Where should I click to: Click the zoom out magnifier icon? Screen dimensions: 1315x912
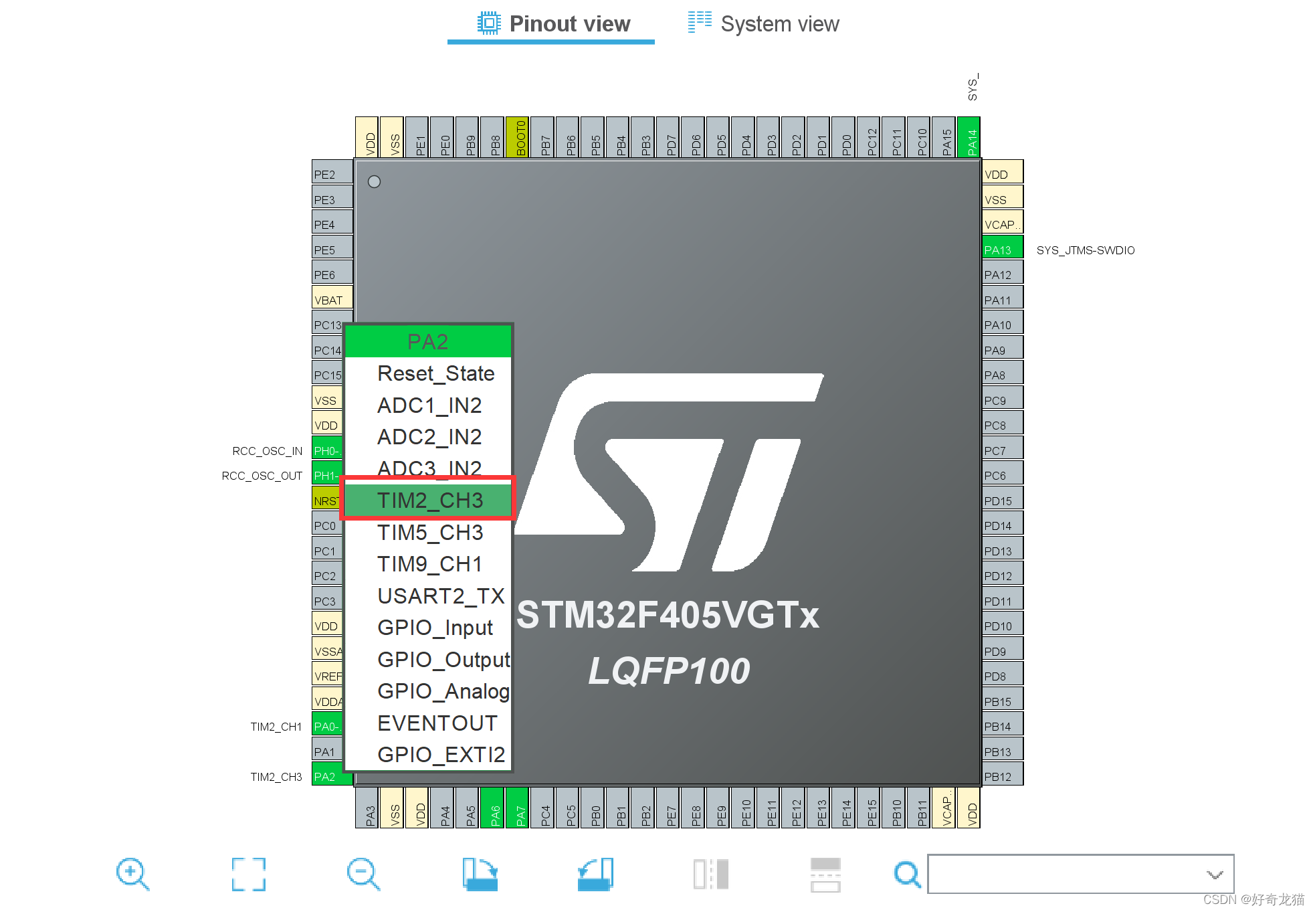[x=363, y=874]
